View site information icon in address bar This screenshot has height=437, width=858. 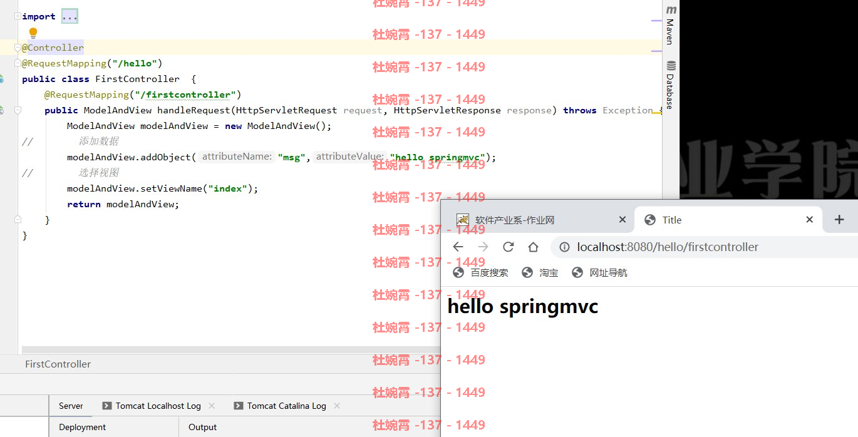[x=564, y=247]
